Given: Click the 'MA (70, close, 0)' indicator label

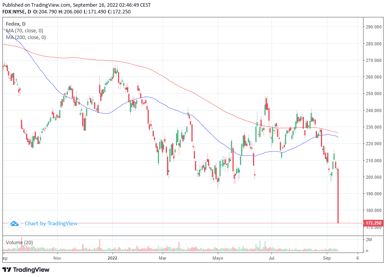Looking at the screenshot, I should [24, 31].
